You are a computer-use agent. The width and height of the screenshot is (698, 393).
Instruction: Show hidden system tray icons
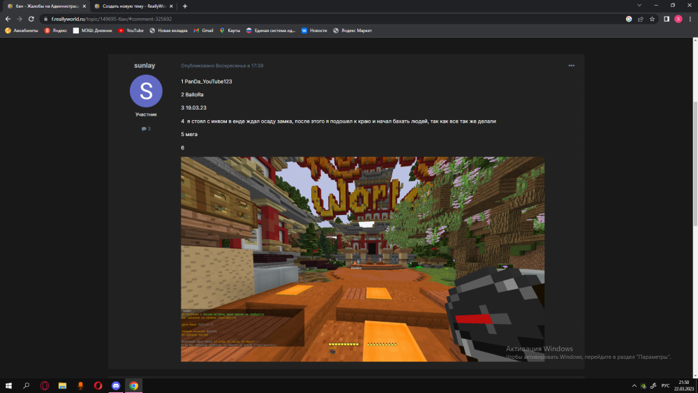634,386
